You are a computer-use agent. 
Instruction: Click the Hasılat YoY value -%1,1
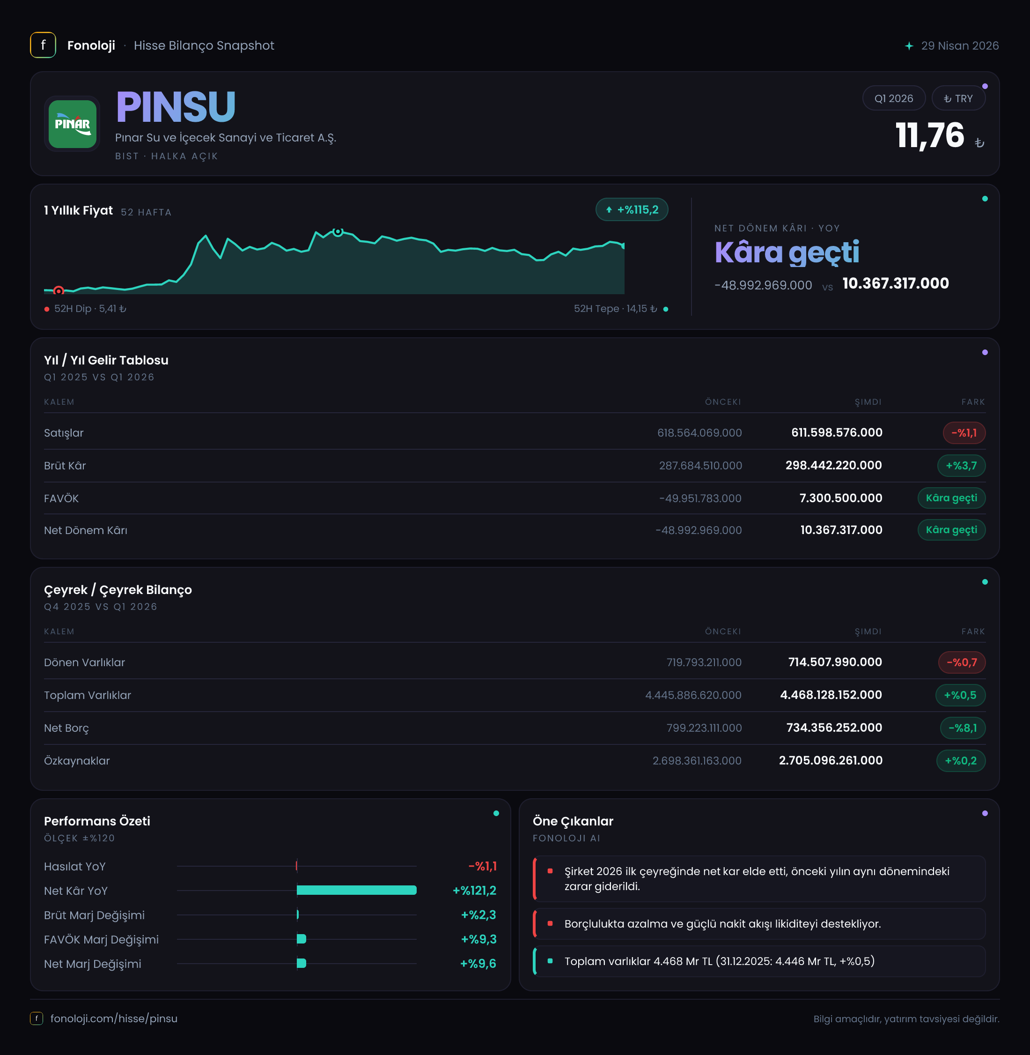[x=483, y=866]
